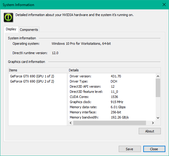Click the Driver version value 431.70
The height and width of the screenshot is (156, 169).
[x=116, y=76]
